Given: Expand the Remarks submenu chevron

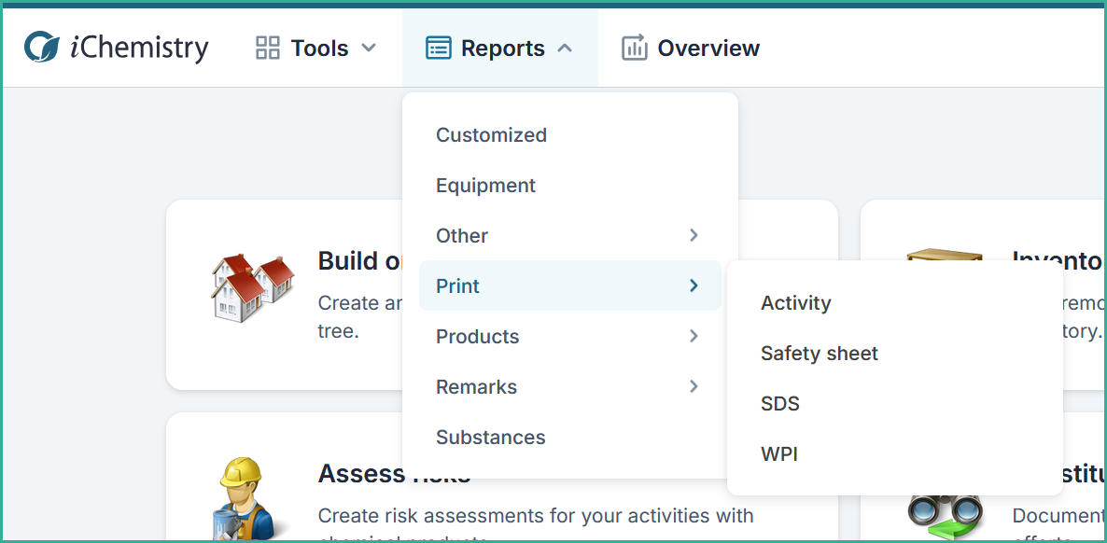Looking at the screenshot, I should (x=694, y=386).
